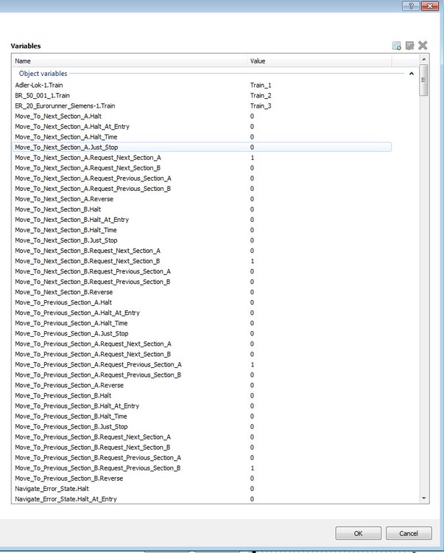Click the scrollbar up arrow

pyautogui.click(x=424, y=59)
